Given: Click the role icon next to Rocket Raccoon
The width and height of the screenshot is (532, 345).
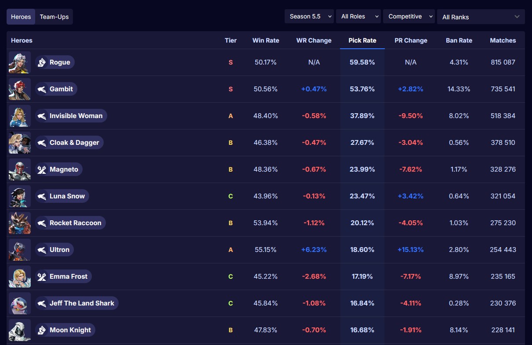Looking at the screenshot, I should [42, 223].
